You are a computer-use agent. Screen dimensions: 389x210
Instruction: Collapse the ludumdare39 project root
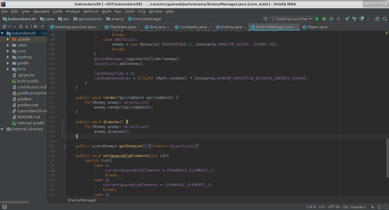(3, 33)
